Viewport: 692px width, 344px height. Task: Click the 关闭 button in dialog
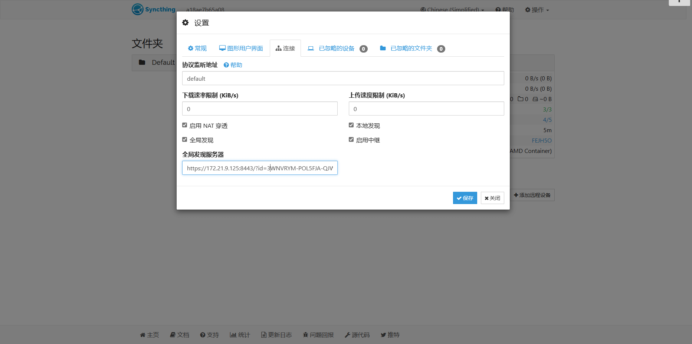(492, 198)
